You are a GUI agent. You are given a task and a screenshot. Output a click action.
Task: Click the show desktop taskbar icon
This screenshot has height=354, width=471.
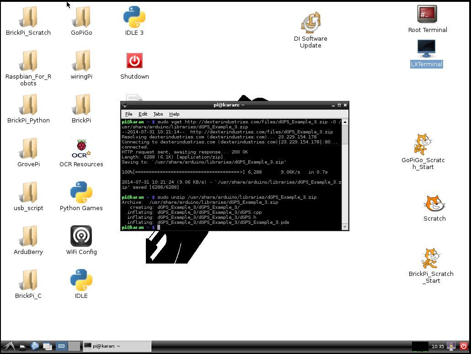tap(48, 347)
